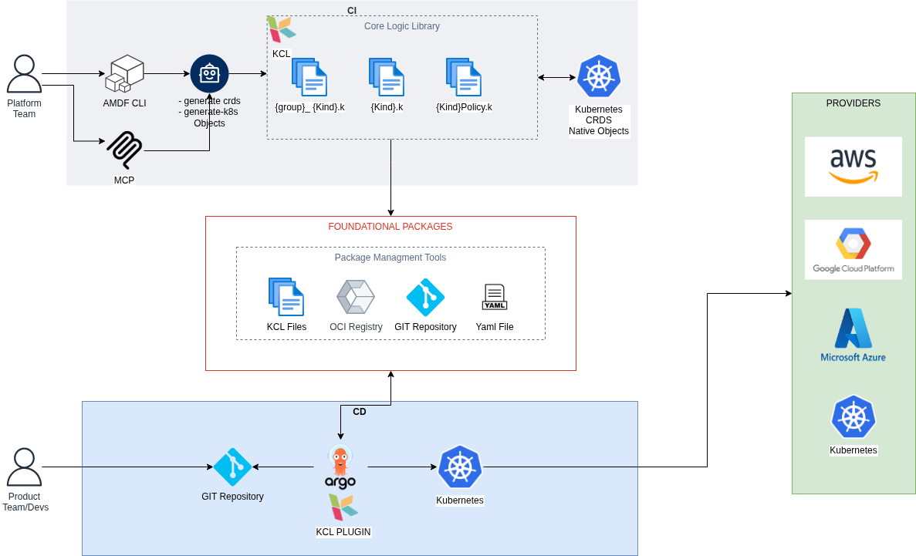
Task: Select the Argo octopus icon
Action: 340,461
